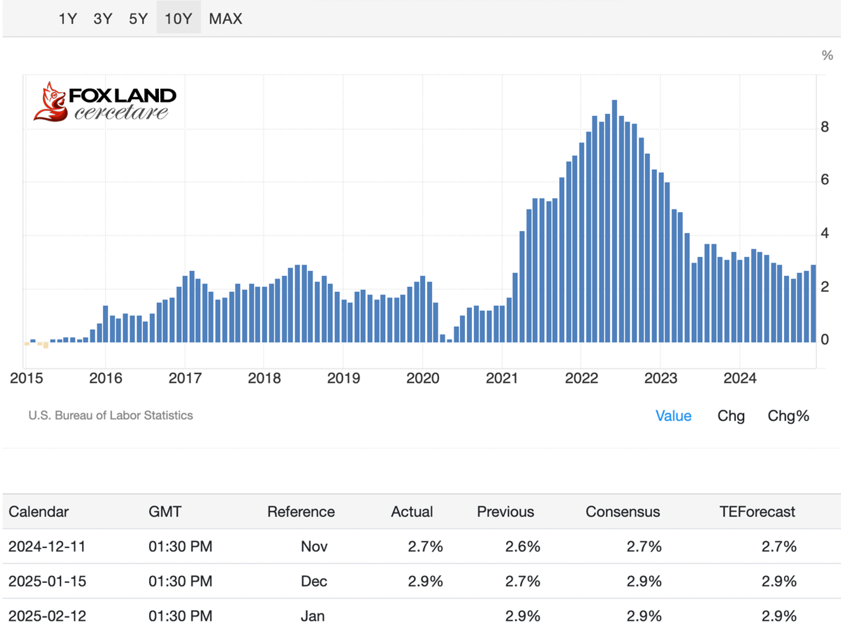Screen dimensions: 841x636
Task: Open the 2024-12-11 calendar row
Action: pos(47,546)
